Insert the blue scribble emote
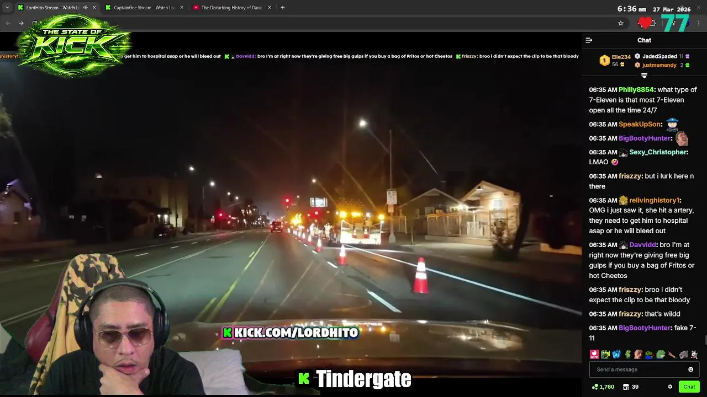 coord(616,355)
